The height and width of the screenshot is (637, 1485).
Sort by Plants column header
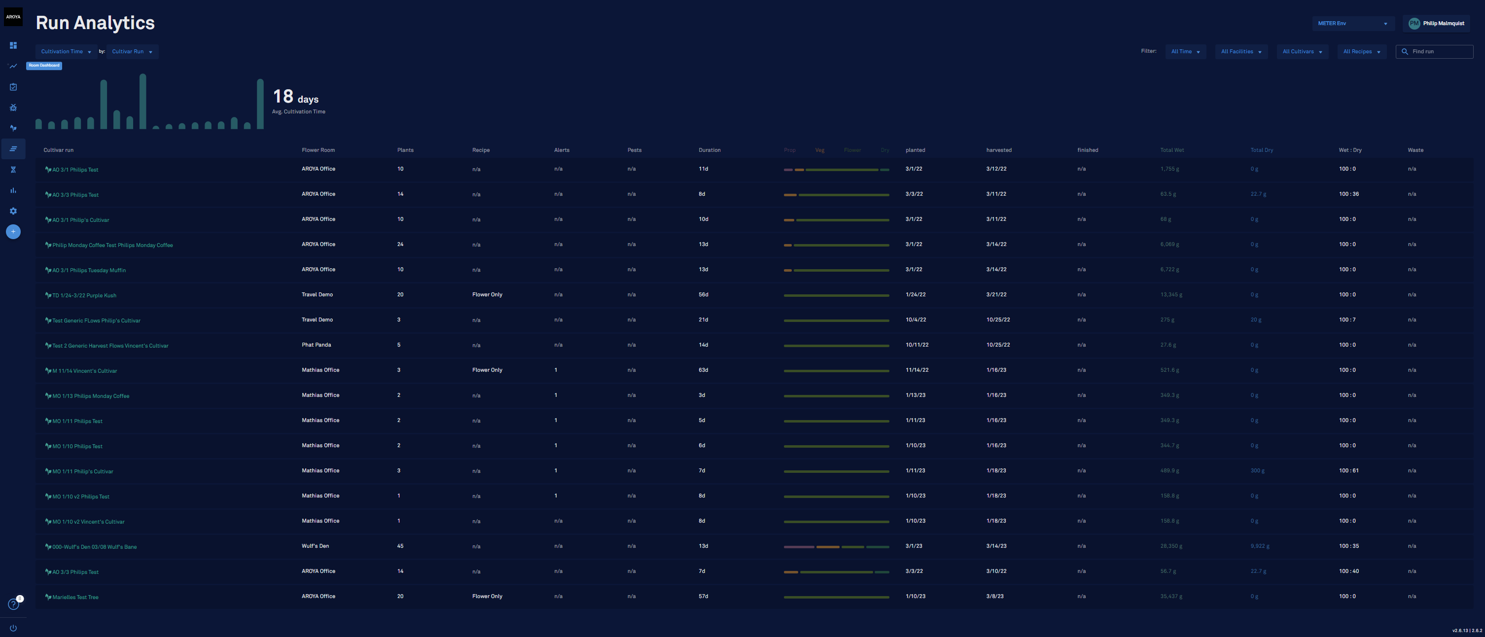pyautogui.click(x=405, y=150)
